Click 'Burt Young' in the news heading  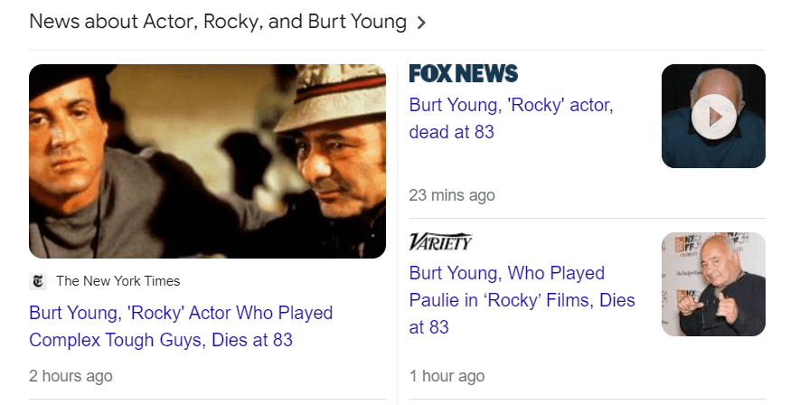[356, 22]
